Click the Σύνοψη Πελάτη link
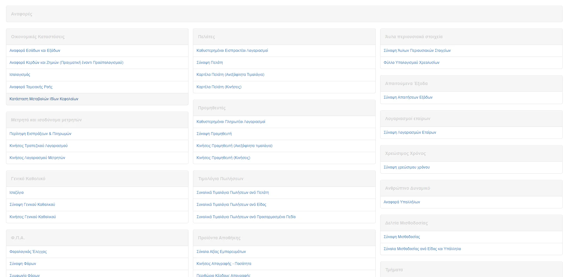Screen dimensions: 569x277 (x=210, y=63)
